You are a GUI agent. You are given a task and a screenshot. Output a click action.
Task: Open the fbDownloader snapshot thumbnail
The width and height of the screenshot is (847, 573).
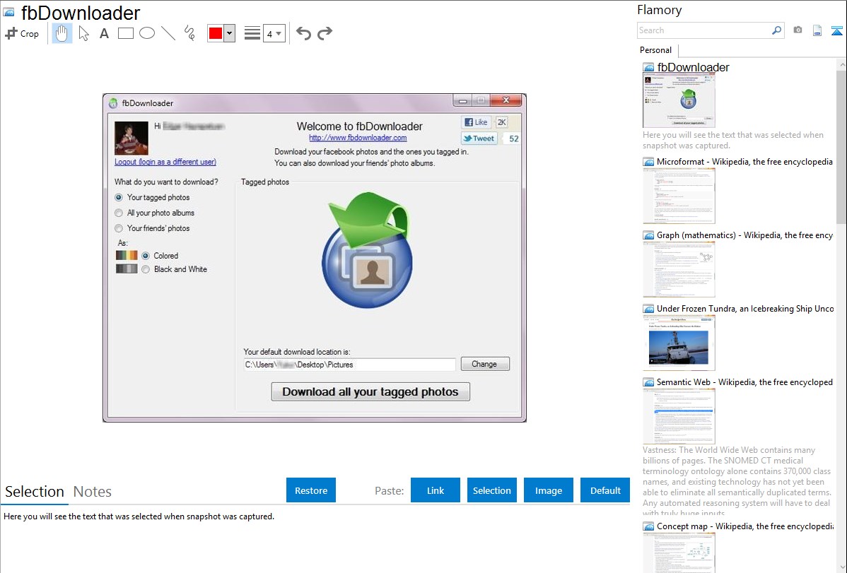click(x=679, y=100)
